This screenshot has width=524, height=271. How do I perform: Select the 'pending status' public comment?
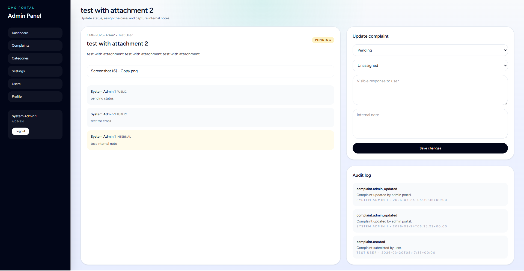pyautogui.click(x=210, y=95)
